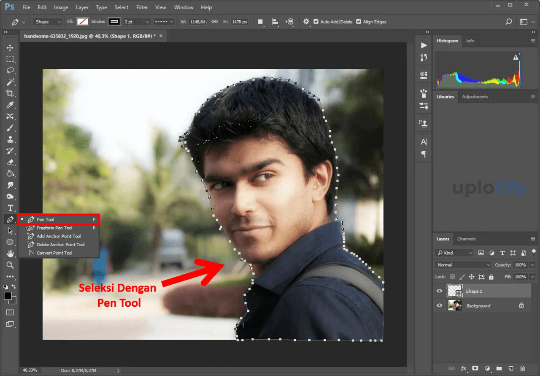Viewport: 540px width, 376px height.
Task: Hide the Background layer
Action: click(439, 305)
